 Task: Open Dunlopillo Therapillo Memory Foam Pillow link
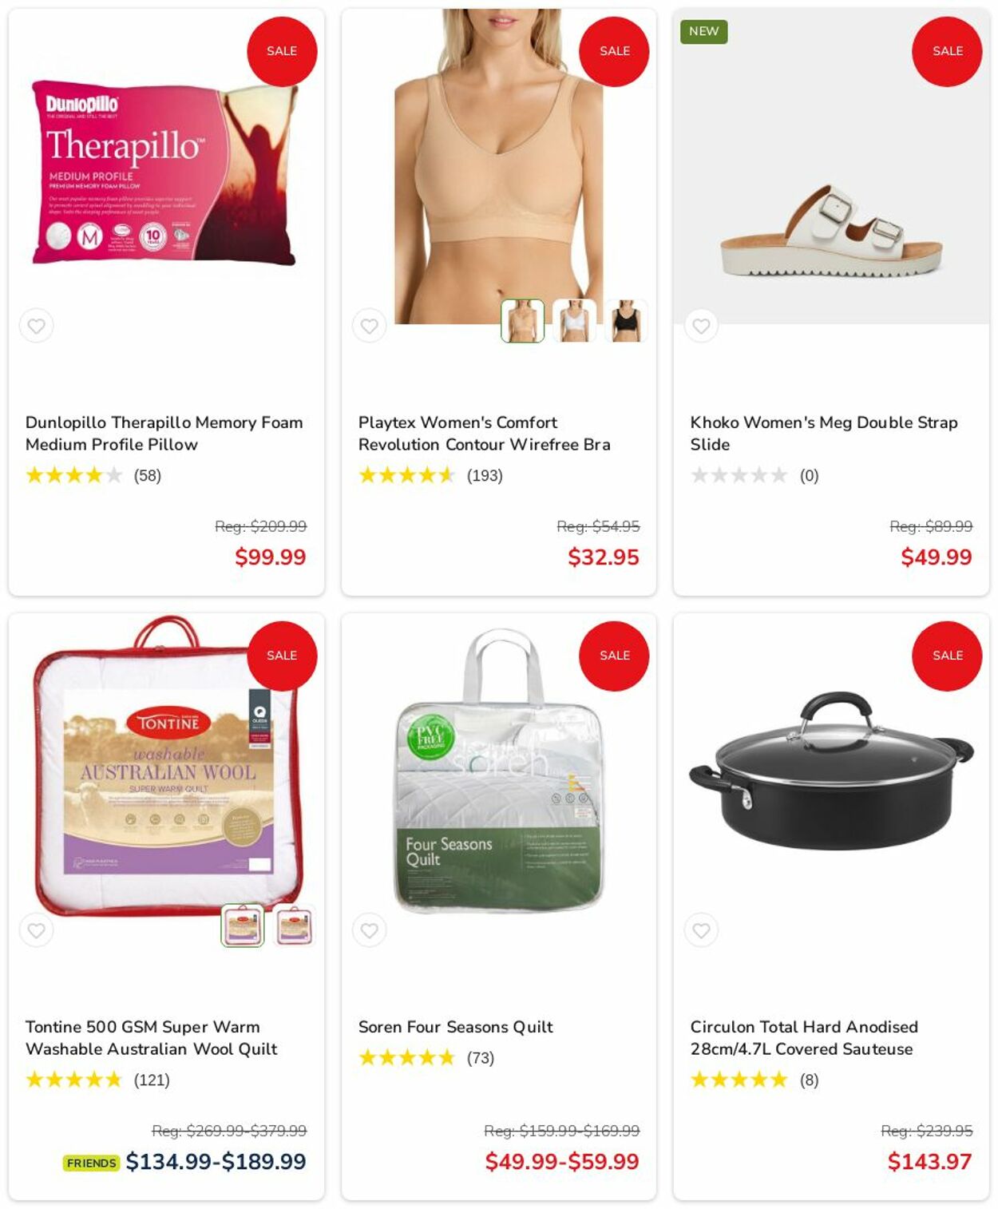[x=164, y=433]
